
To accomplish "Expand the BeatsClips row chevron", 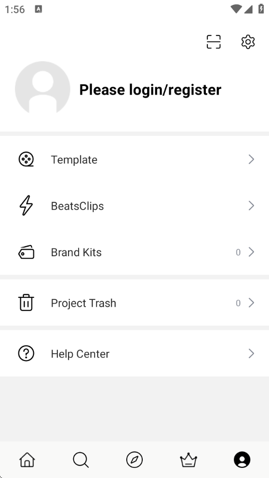I will pyautogui.click(x=252, y=206).
